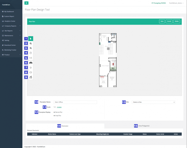Image resolution: width=187 pixels, height=148 pixels.
Task: Toggle Device Plot visibility eye
Action: point(54,112)
